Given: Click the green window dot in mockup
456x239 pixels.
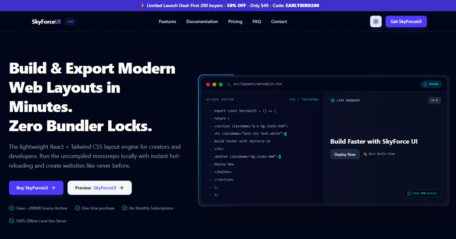Looking at the screenshot, I should point(221,84).
